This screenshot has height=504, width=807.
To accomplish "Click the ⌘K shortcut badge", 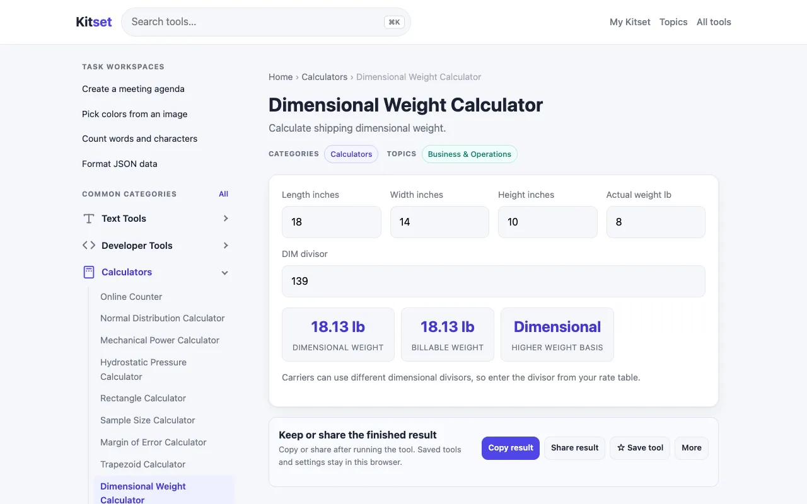I will (x=394, y=22).
